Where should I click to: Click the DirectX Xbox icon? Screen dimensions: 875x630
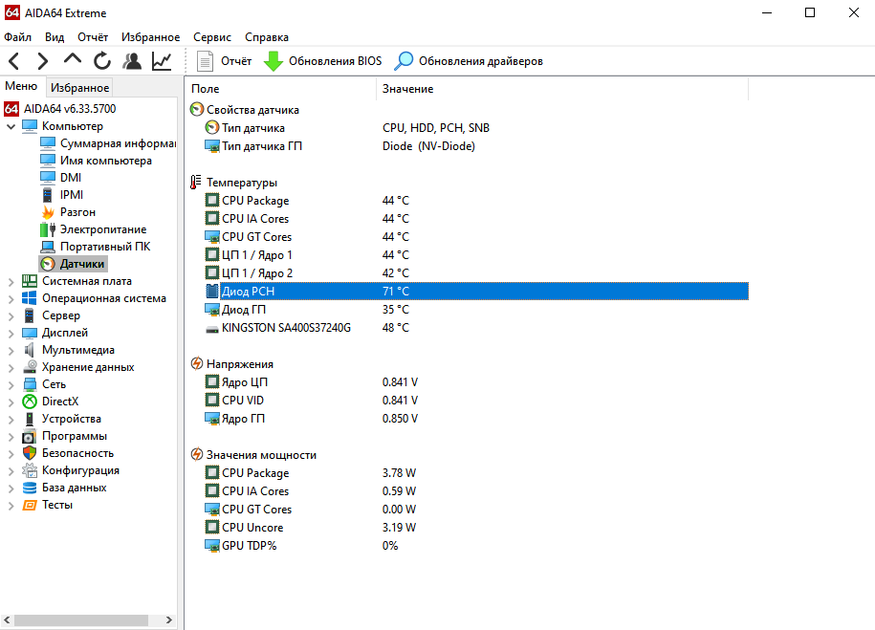click(30, 402)
